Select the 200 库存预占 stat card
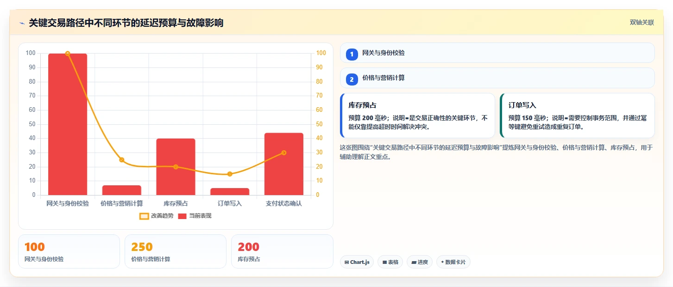This screenshot has height=287, width=673. 282,251
